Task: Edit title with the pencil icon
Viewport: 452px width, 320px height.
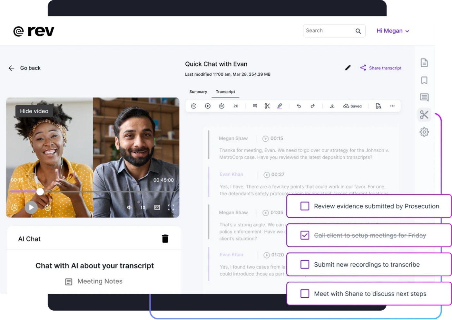Action: point(348,68)
